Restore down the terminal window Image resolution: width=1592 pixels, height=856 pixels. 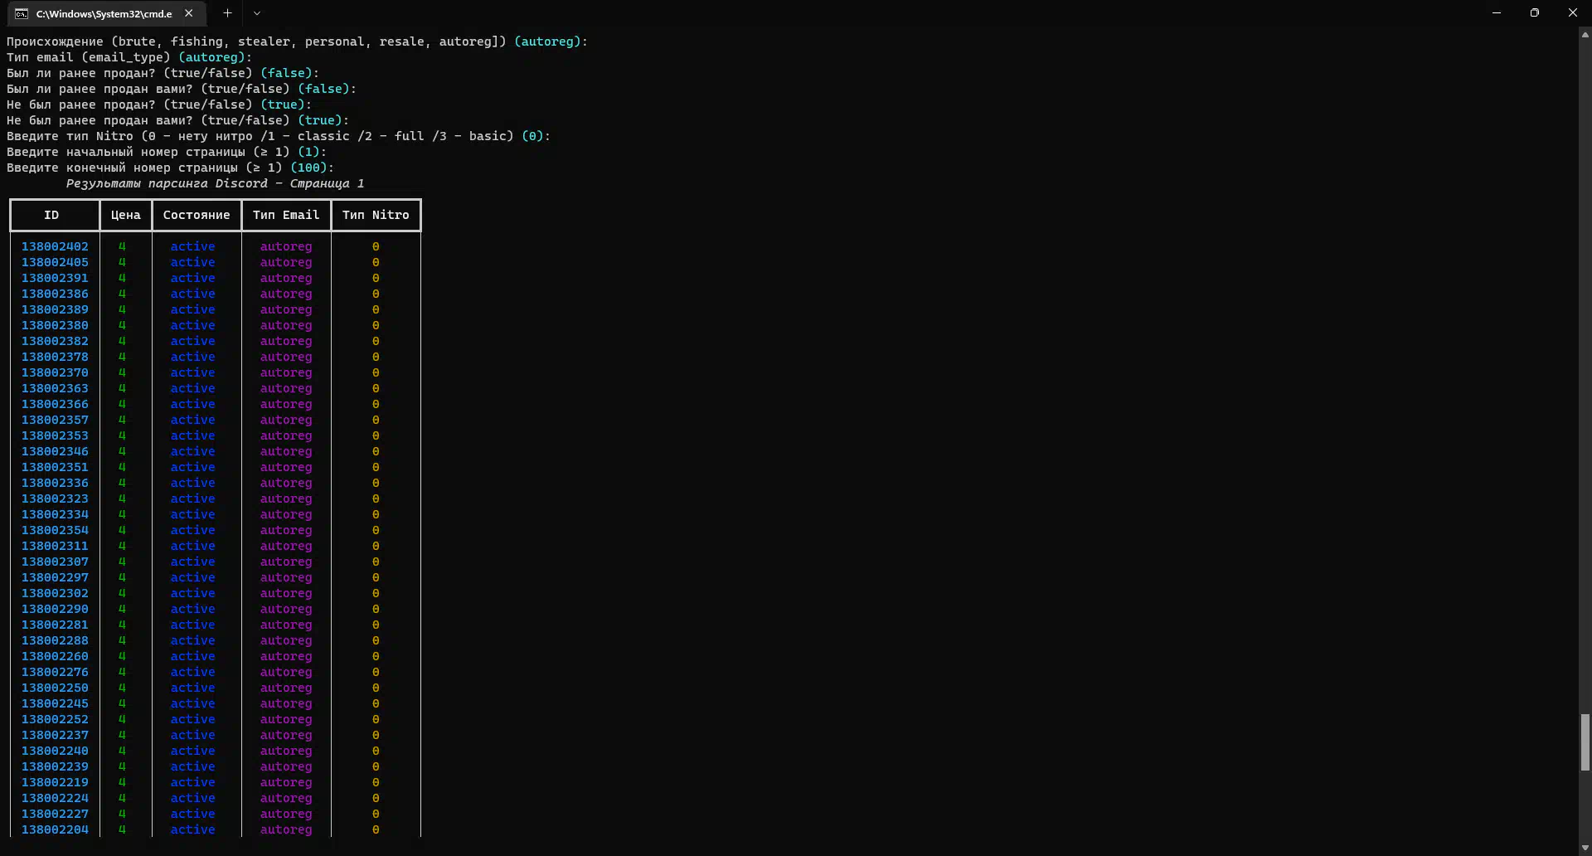tap(1535, 12)
